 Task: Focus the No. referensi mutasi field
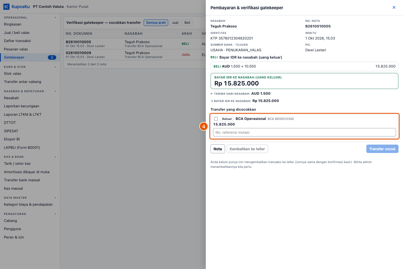click(304, 132)
